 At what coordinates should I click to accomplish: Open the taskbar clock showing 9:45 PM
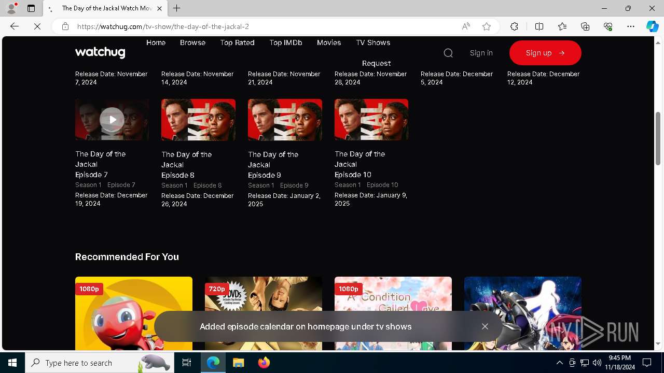point(621,363)
